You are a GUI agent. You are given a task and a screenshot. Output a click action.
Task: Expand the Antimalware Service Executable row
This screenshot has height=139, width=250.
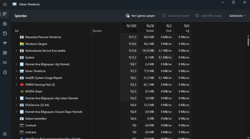pyautogui.click(x=16, y=51)
